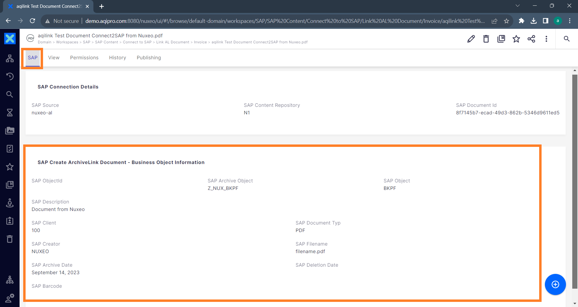Open Collections icon in sidebar

[x=10, y=185]
